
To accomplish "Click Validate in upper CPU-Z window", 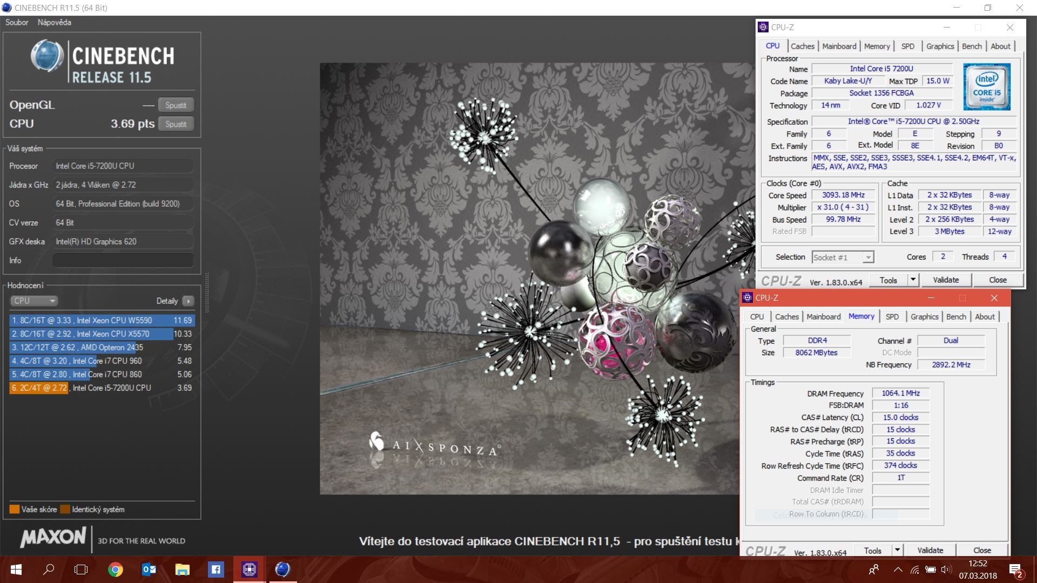I will tap(946, 280).
